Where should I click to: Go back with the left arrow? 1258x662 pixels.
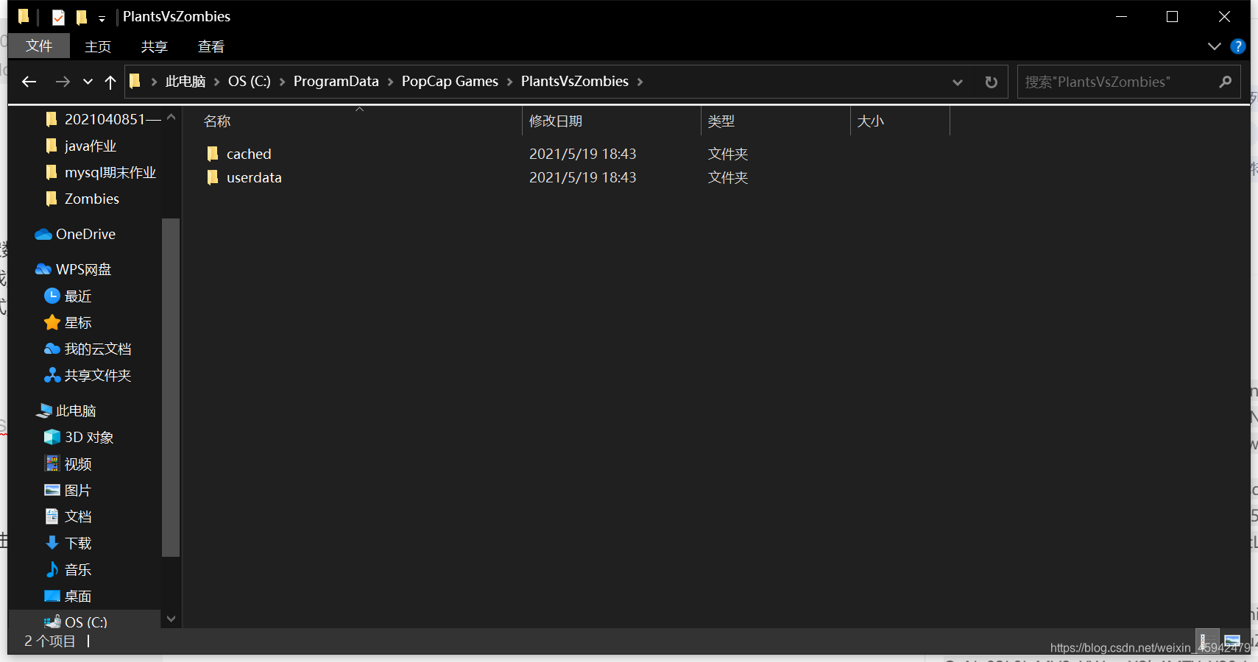pyautogui.click(x=29, y=82)
